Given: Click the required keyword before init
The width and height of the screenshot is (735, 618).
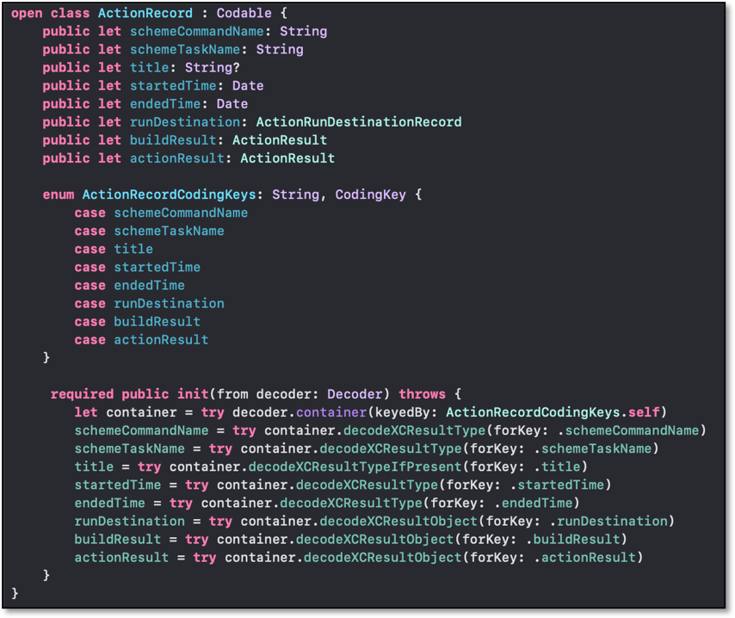Looking at the screenshot, I should coord(82,394).
